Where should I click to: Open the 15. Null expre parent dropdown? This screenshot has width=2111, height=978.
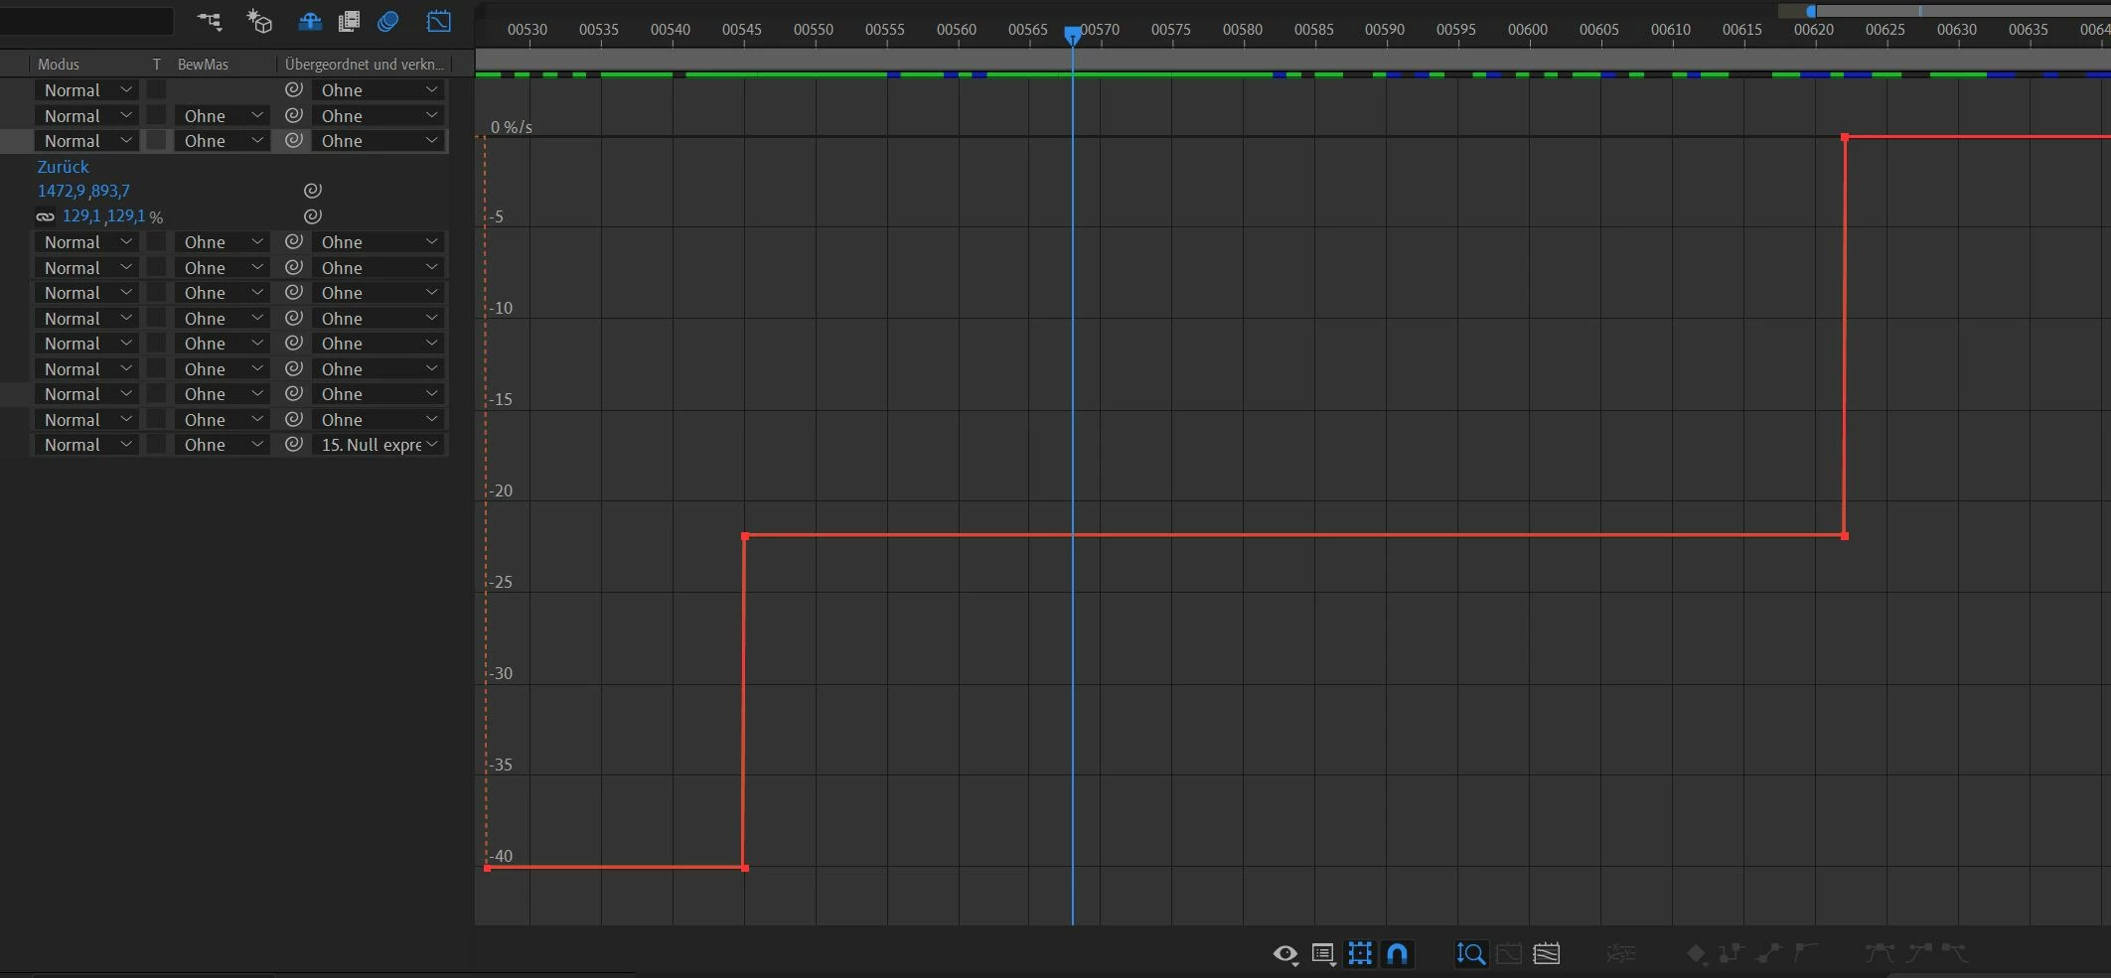coord(378,445)
